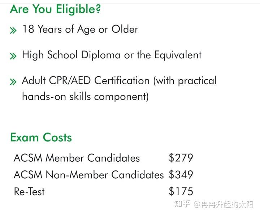Click the arrow bullet beside Adult CPR/AED
The width and height of the screenshot is (260, 215).
pyautogui.click(x=13, y=82)
